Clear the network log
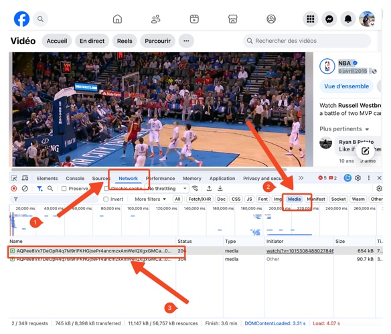 coord(25,189)
